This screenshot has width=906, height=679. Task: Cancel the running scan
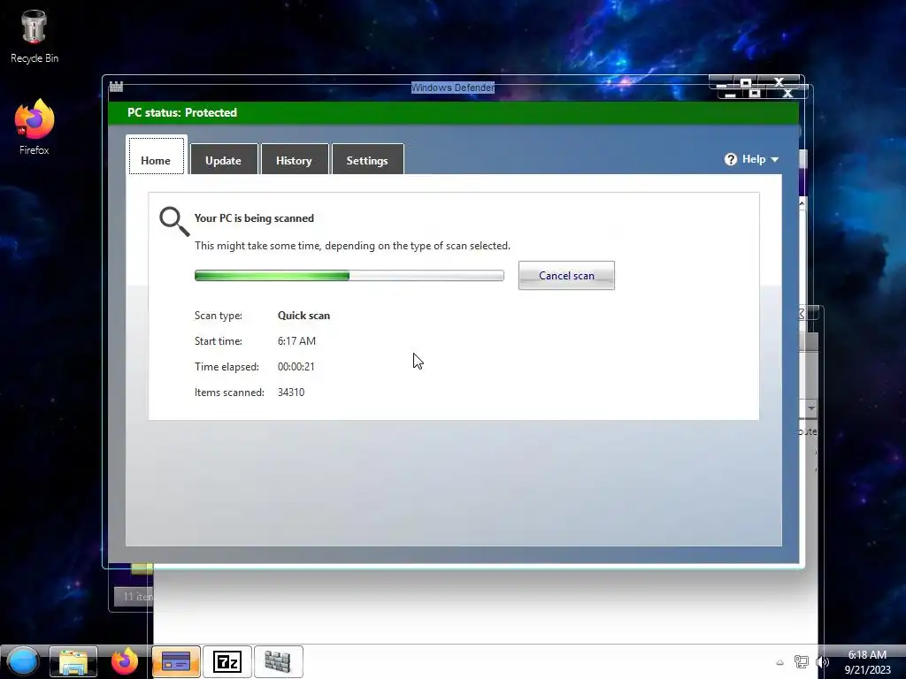(x=566, y=276)
